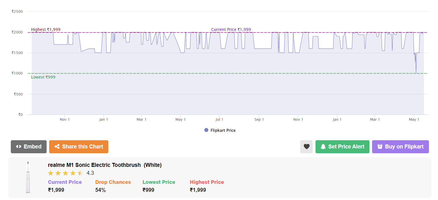
Task: Click the purple Flipkart Price legend dot
Action: (x=206, y=130)
